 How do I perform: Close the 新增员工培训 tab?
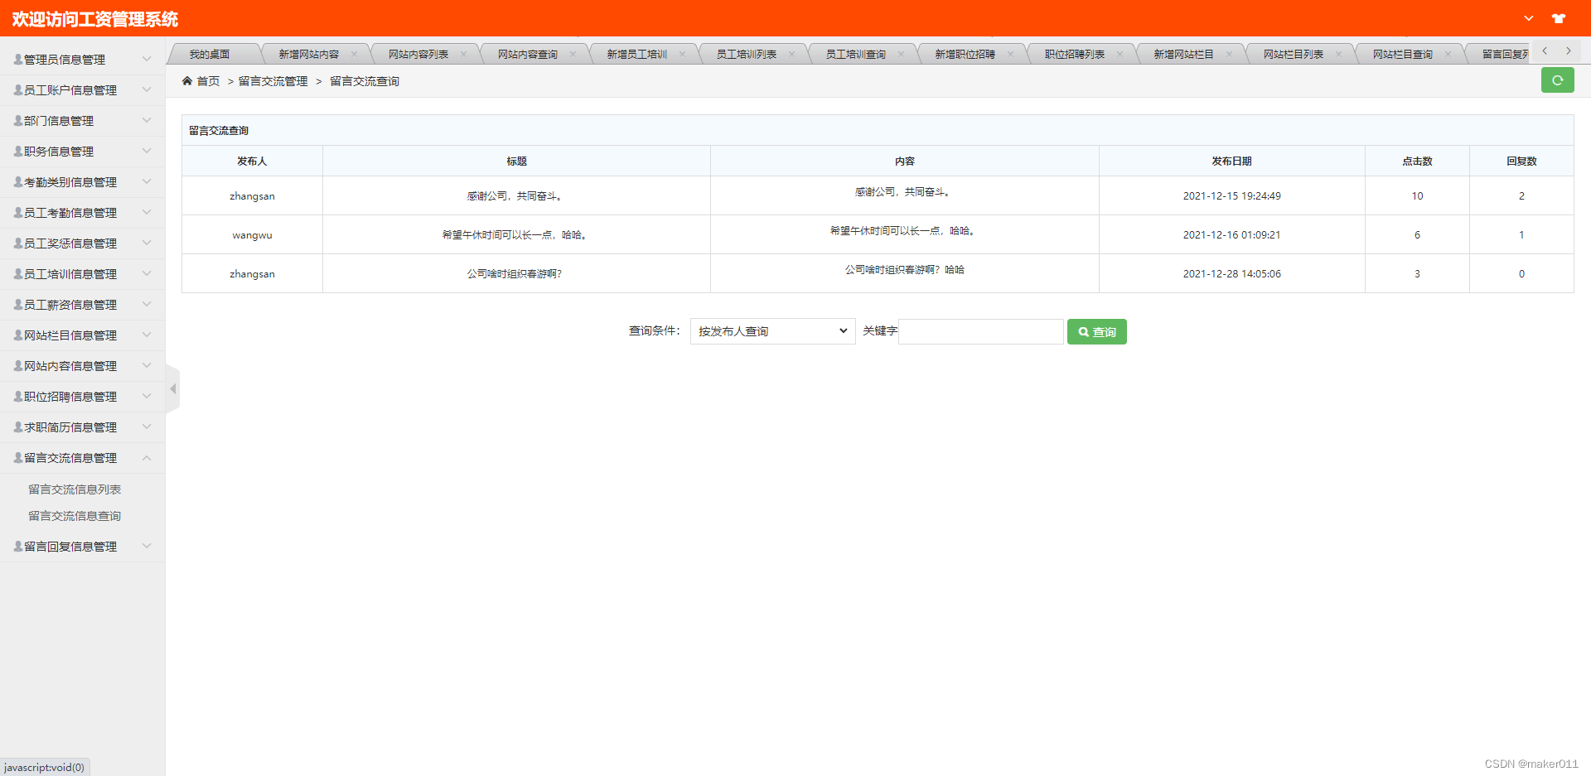[x=682, y=55]
